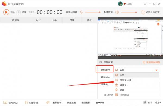The image size is (163, 106).
Task: Click the 版本: v3.2.9 text
Action: pyautogui.click(x=154, y=102)
